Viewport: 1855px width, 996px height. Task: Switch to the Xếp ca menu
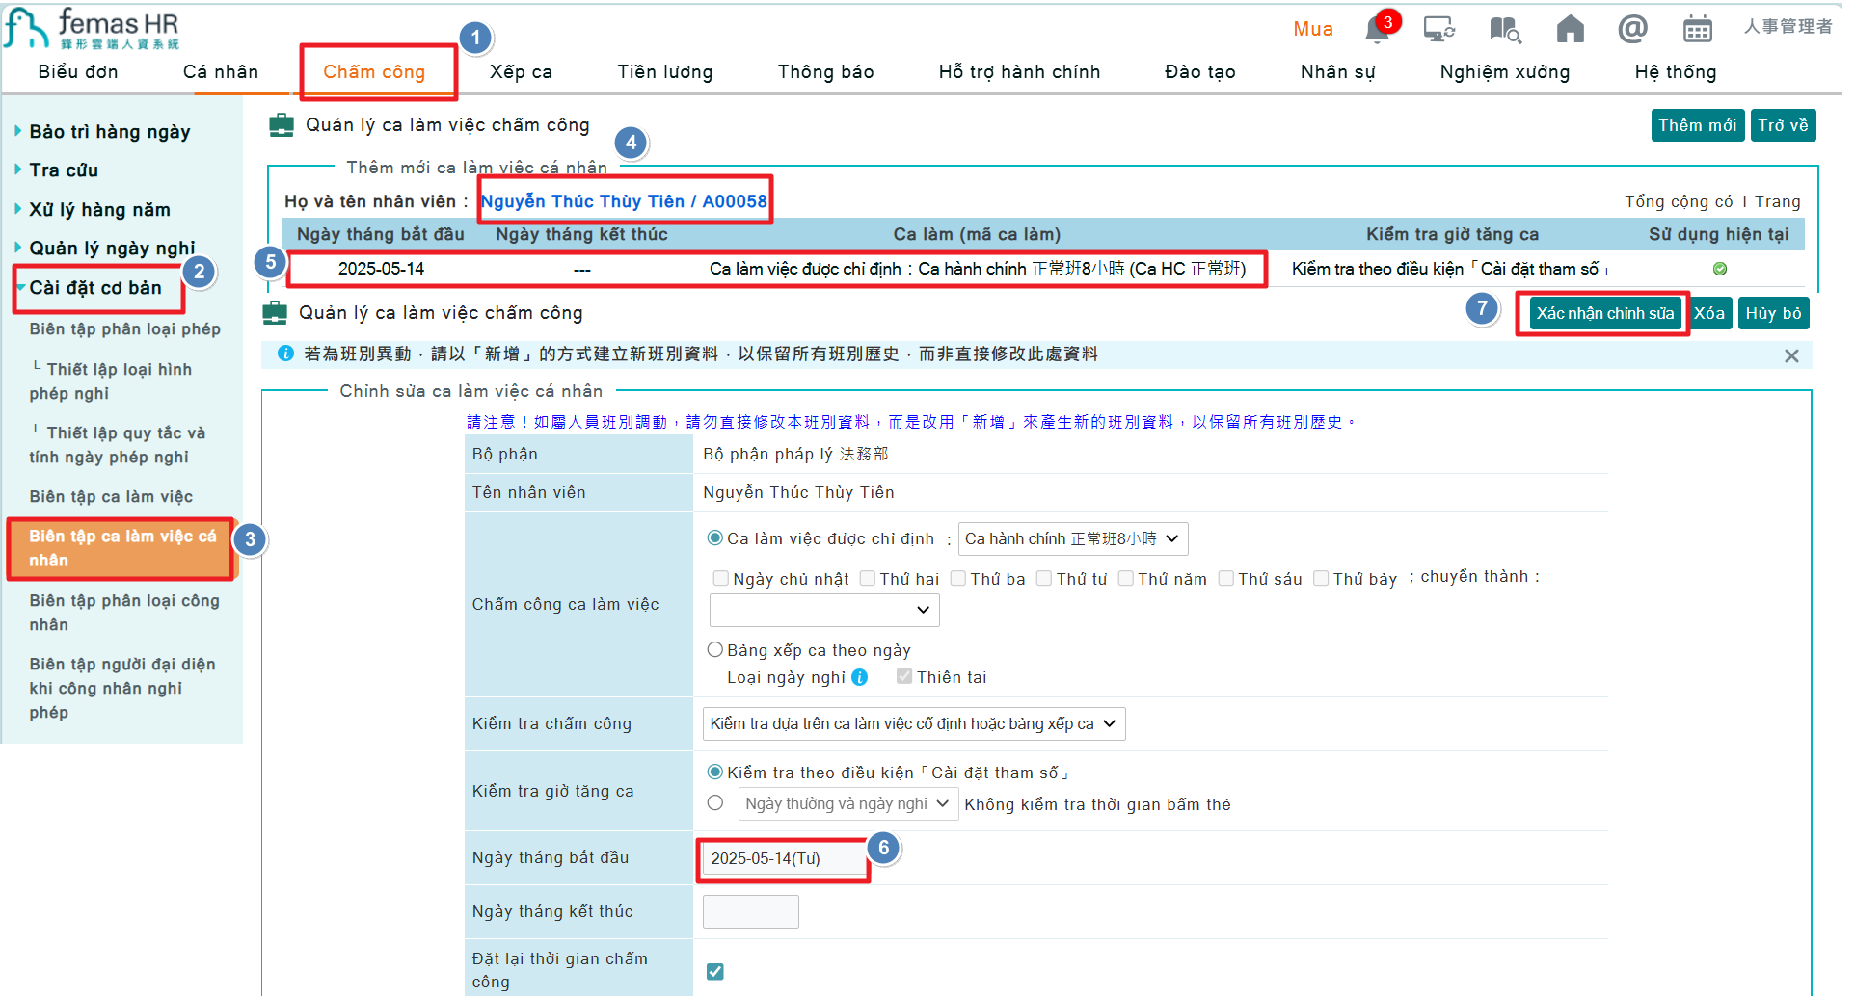[x=522, y=71]
